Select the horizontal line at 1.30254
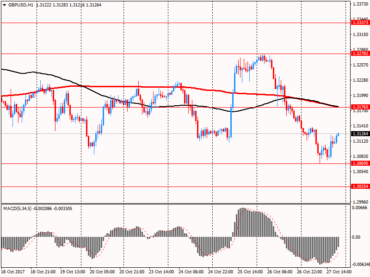 click(x=176, y=187)
